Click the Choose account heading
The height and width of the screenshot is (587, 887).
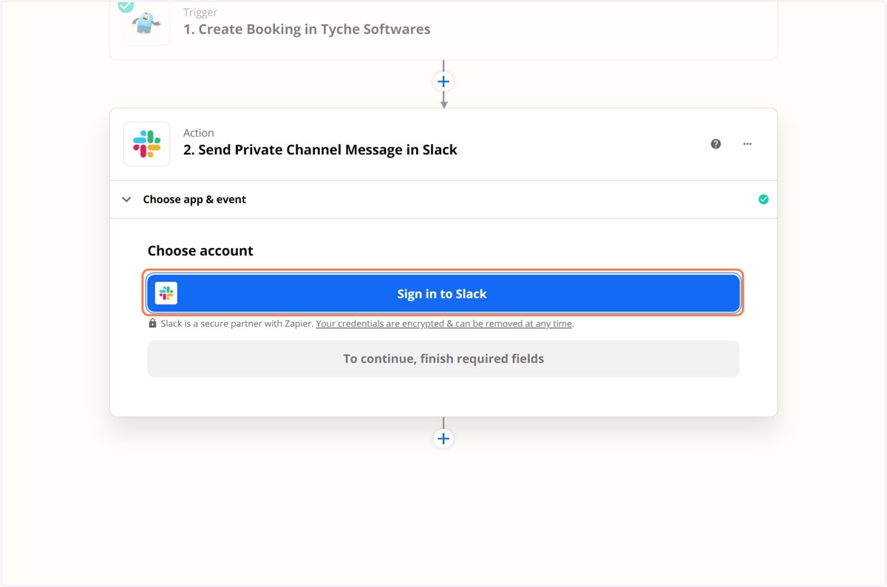(x=200, y=251)
